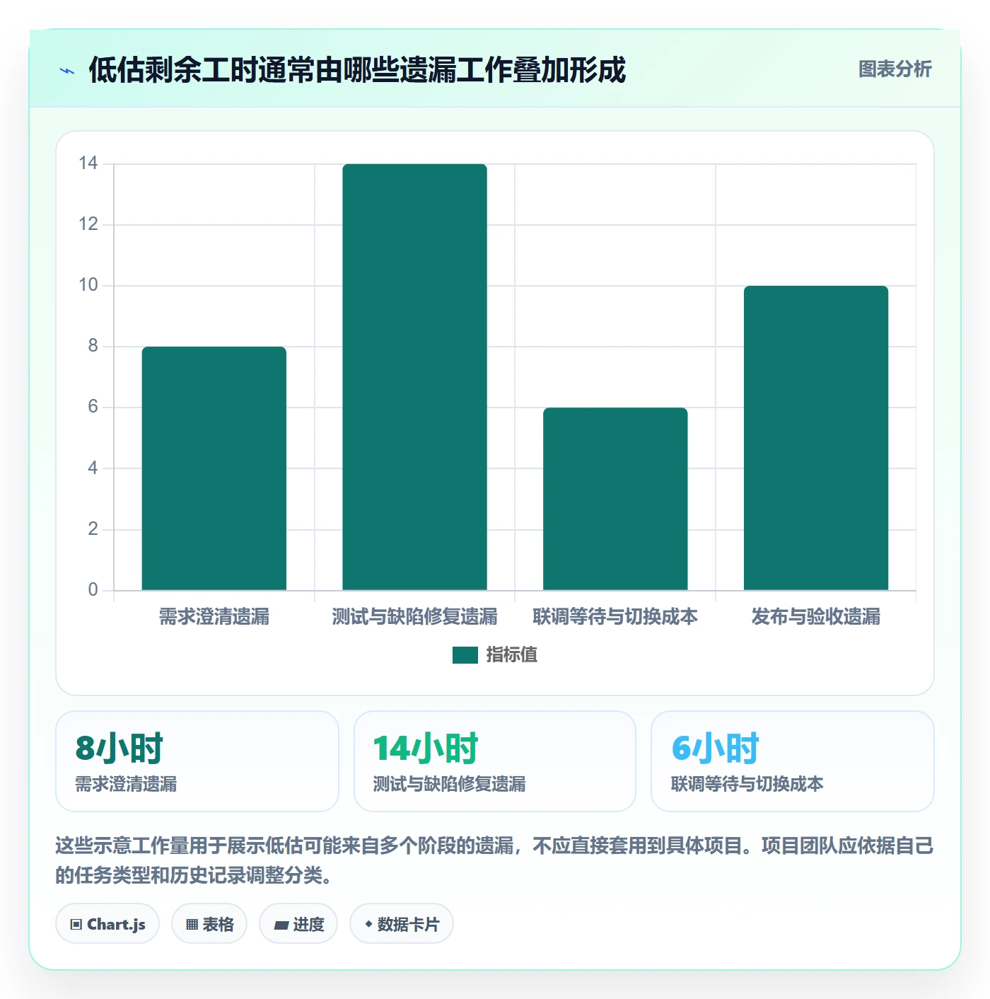Screen dimensions: 990x999
Task: Click the y-axis value 10
Action: coord(88,285)
